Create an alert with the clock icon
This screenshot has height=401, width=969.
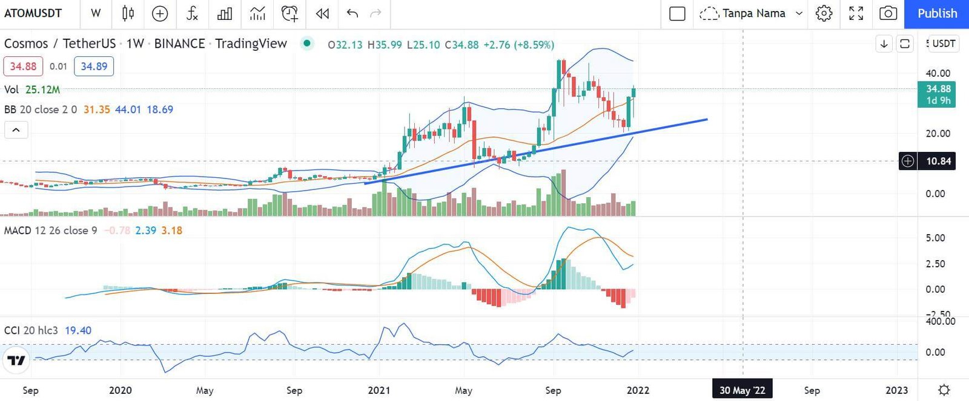click(289, 13)
